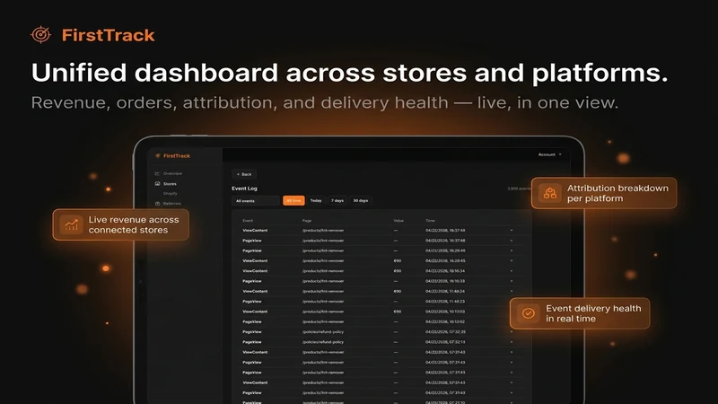Click the Unified dashboard headline text
Viewport: 718px width, 404px height.
pyautogui.click(x=349, y=73)
